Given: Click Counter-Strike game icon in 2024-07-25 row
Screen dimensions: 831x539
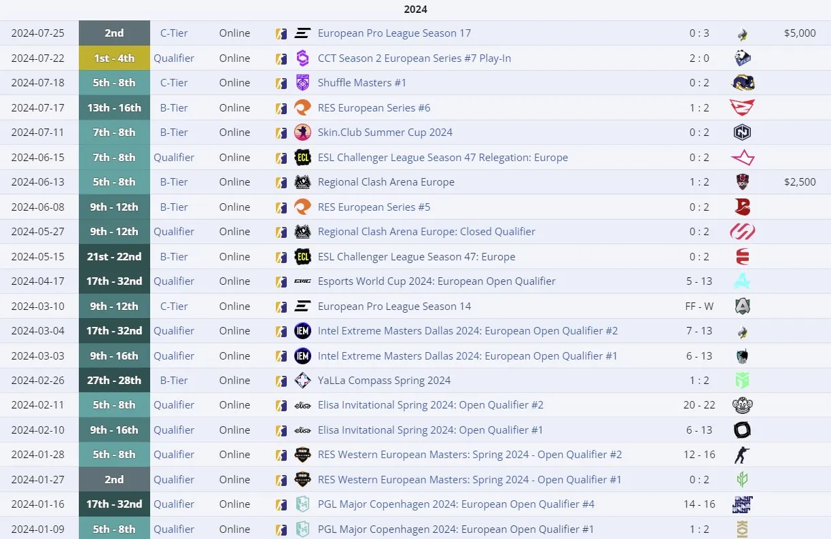Looking at the screenshot, I should 281,33.
